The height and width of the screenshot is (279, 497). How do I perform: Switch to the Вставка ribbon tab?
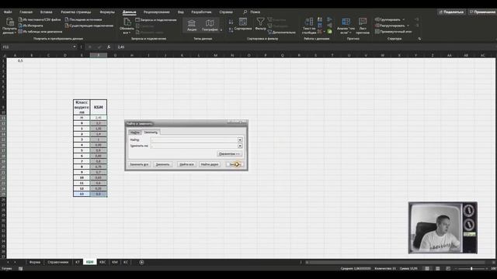point(47,12)
